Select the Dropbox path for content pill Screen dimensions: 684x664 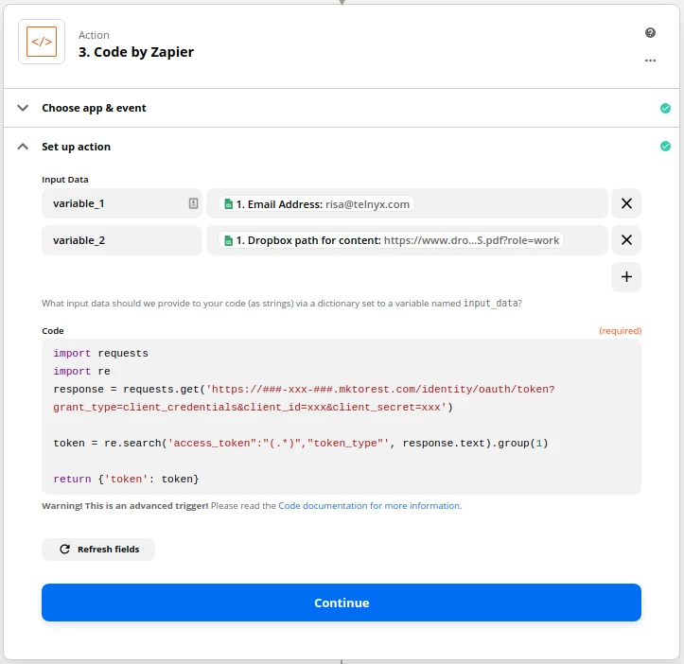[x=391, y=240]
